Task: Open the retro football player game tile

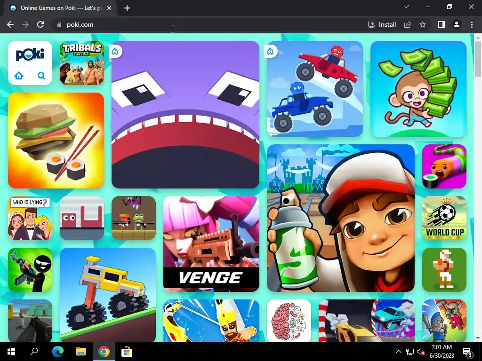Action: pos(444,270)
